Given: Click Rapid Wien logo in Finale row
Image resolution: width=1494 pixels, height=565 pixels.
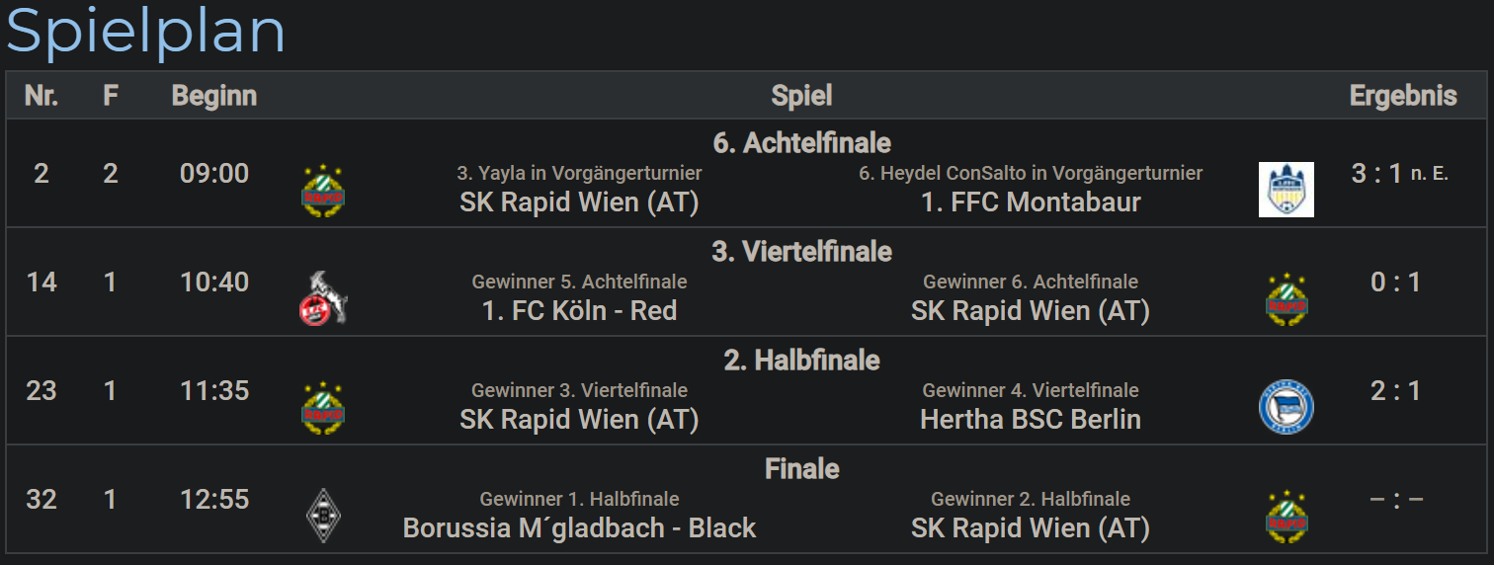Looking at the screenshot, I should tap(1286, 516).
